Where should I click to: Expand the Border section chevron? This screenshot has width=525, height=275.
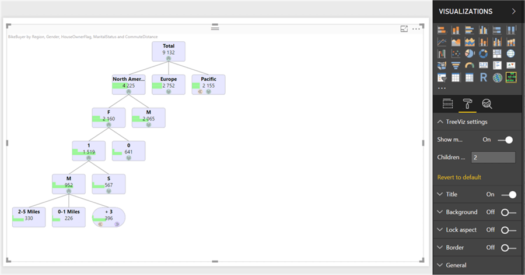[440, 247]
